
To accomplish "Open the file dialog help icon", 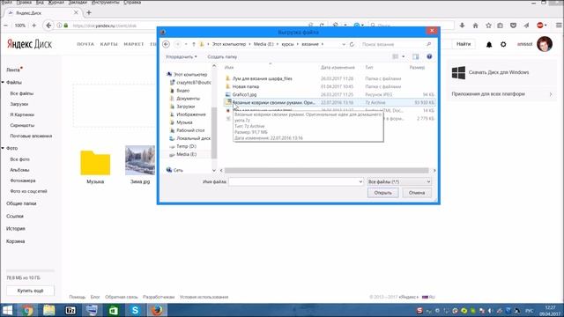I will (429, 56).
